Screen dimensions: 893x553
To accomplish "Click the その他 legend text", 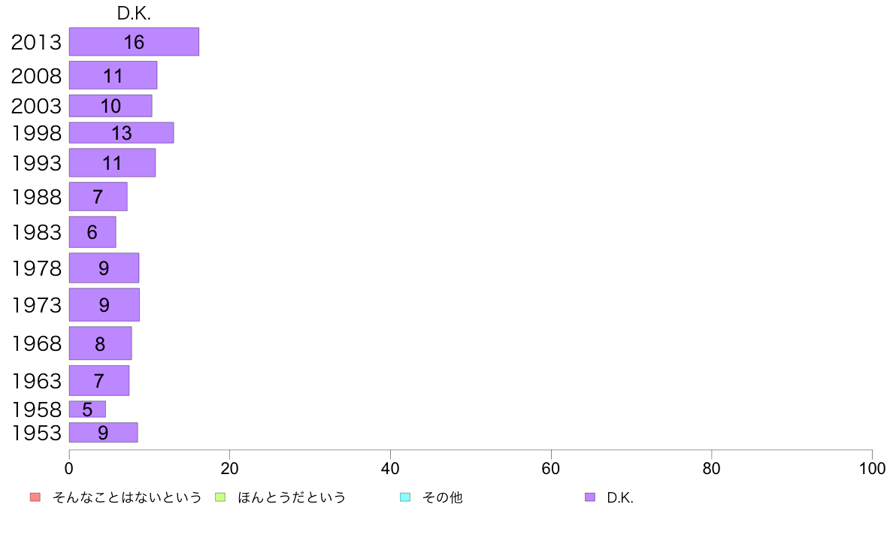I will (443, 497).
